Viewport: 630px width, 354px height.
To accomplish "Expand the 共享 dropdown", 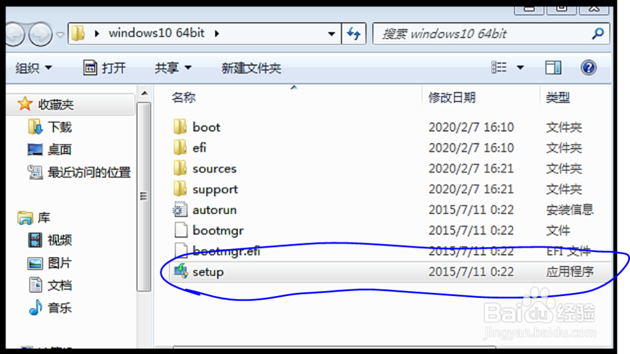I will point(173,68).
